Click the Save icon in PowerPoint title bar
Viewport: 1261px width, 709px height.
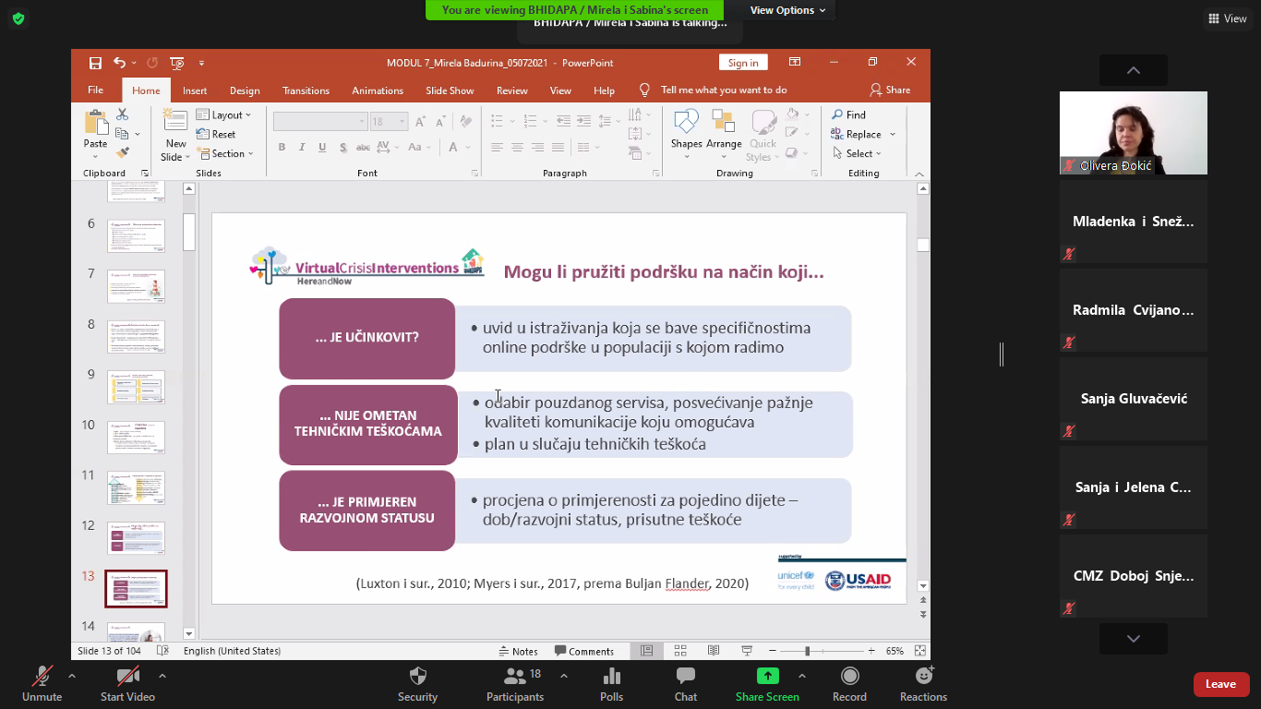tap(95, 63)
